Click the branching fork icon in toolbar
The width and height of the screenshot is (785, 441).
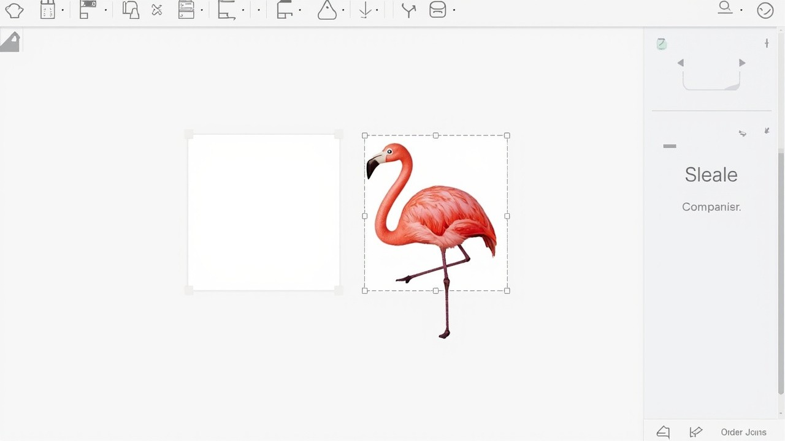(408, 10)
